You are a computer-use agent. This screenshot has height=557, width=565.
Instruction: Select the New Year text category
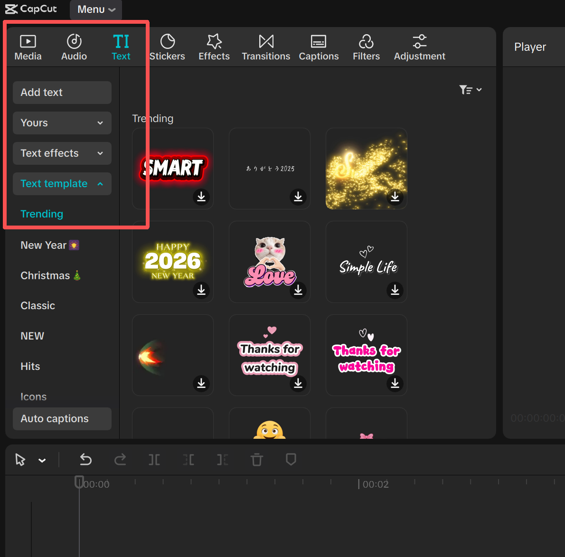point(50,245)
